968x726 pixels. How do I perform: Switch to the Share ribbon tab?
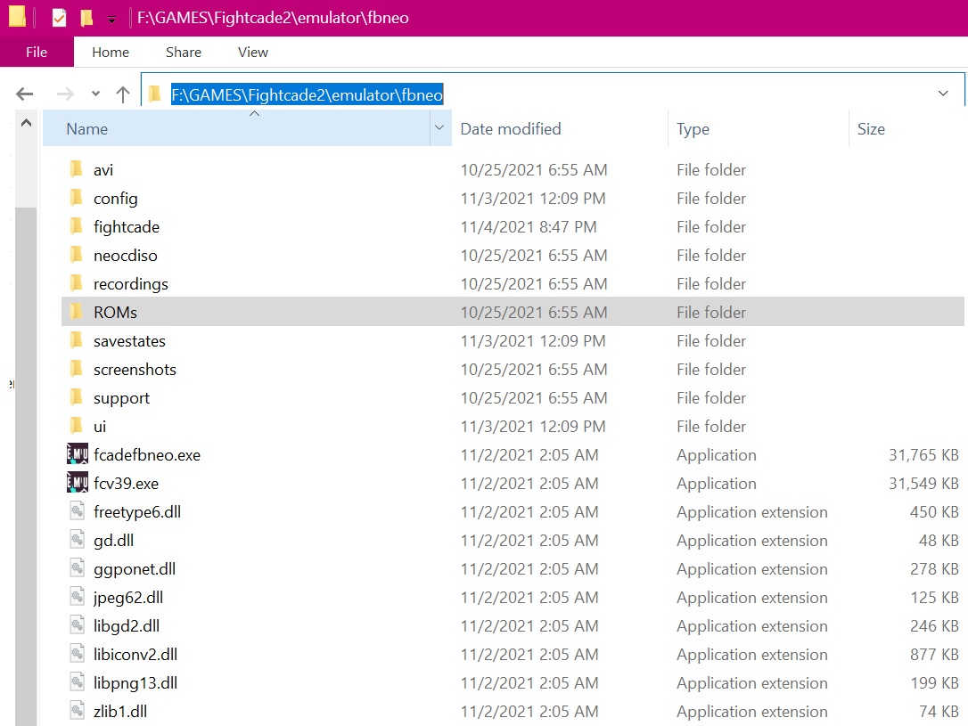coord(184,52)
